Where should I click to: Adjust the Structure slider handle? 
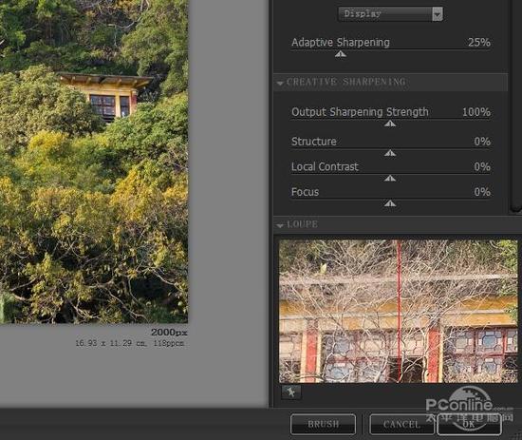tap(390, 153)
